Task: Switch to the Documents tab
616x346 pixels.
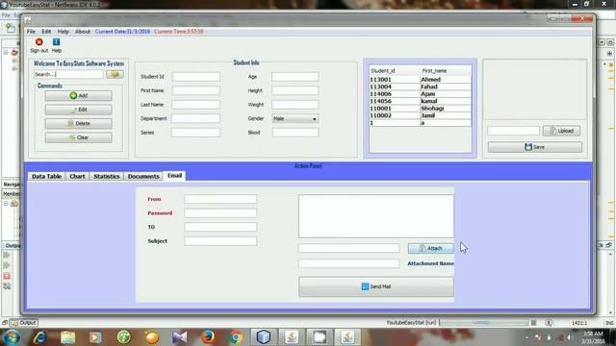Action: (143, 177)
